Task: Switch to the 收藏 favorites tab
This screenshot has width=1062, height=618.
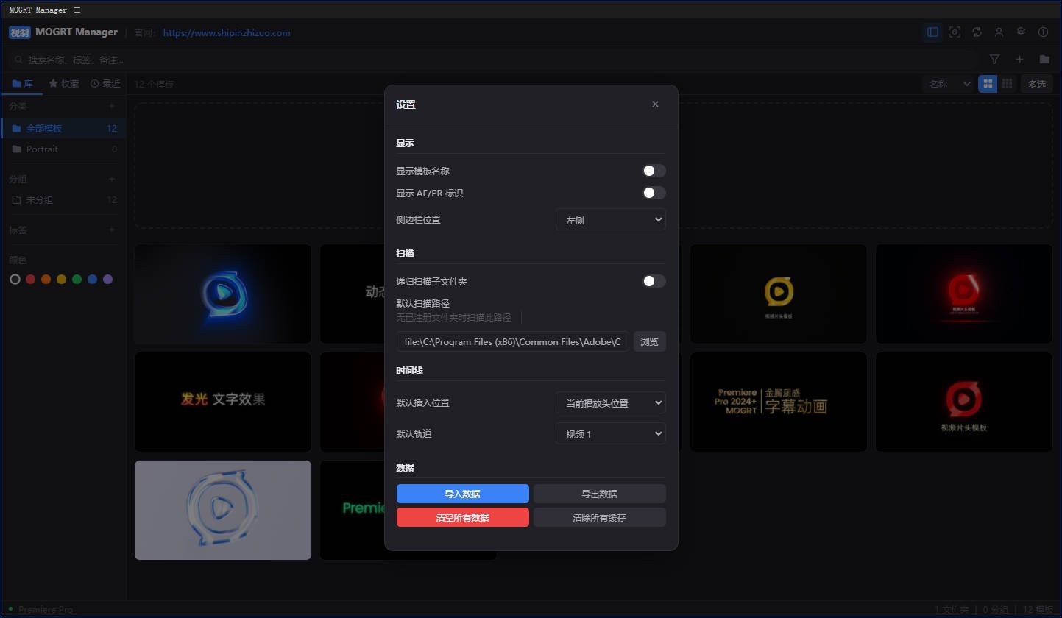Action: tap(63, 83)
